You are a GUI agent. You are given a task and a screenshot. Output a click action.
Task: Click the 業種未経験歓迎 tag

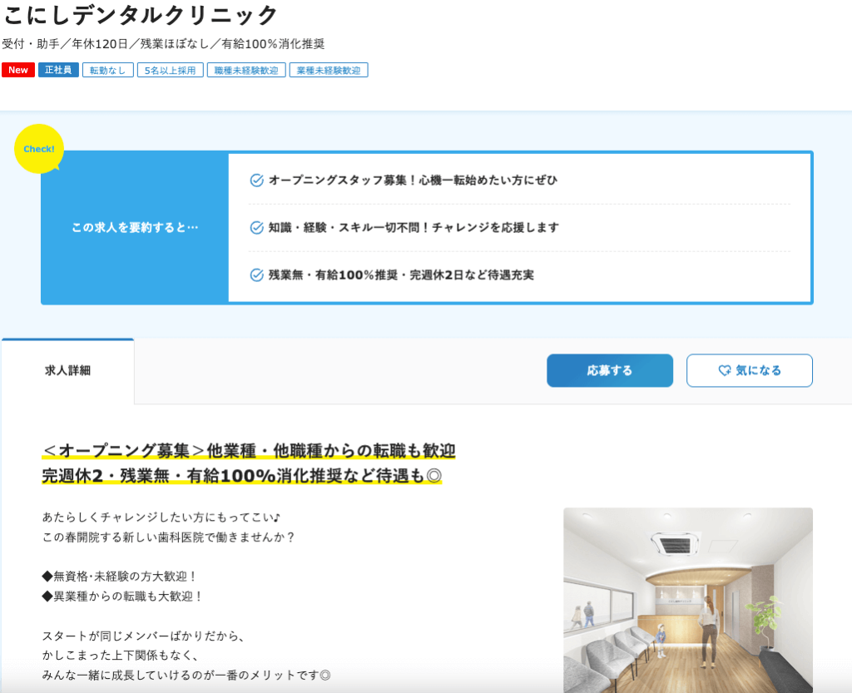[x=329, y=70]
